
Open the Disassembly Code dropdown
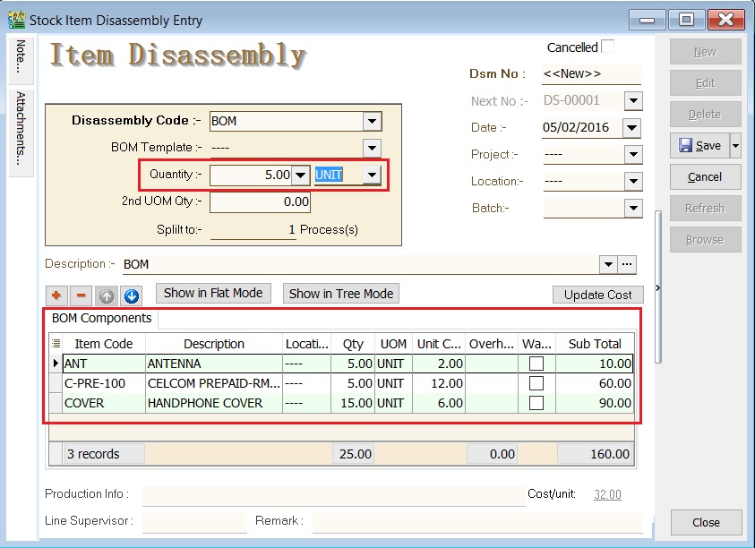point(374,120)
